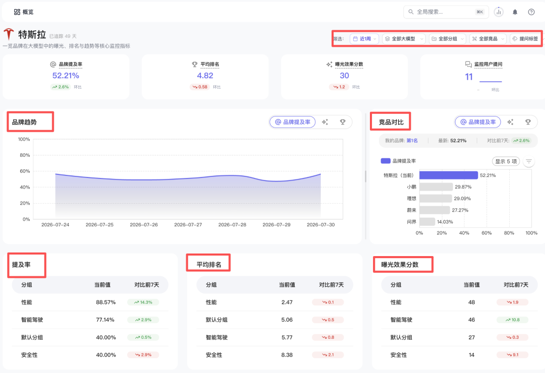Toggle the 品牌提及率 legend swatch
Screen dimensions: 545x373
(x=386, y=161)
